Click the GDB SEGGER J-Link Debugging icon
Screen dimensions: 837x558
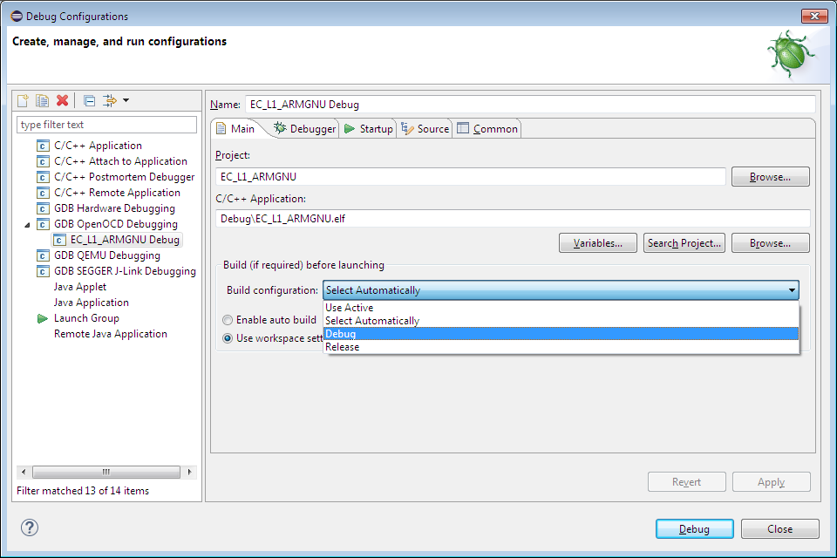pyautogui.click(x=43, y=270)
